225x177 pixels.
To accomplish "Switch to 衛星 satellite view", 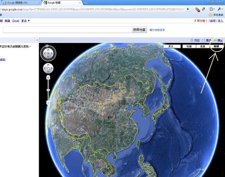I will [202, 47].
